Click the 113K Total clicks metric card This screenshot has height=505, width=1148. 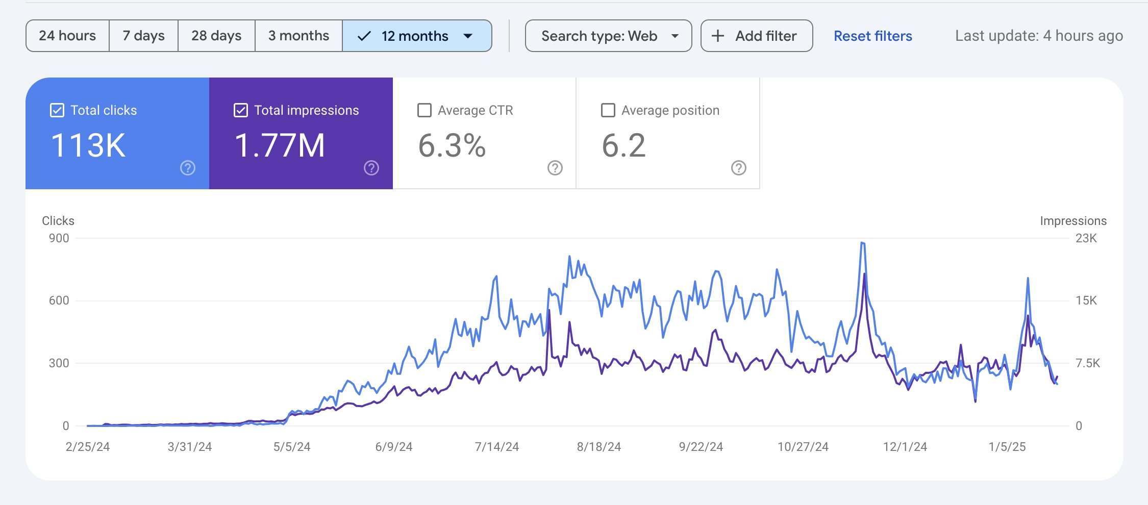[117, 134]
